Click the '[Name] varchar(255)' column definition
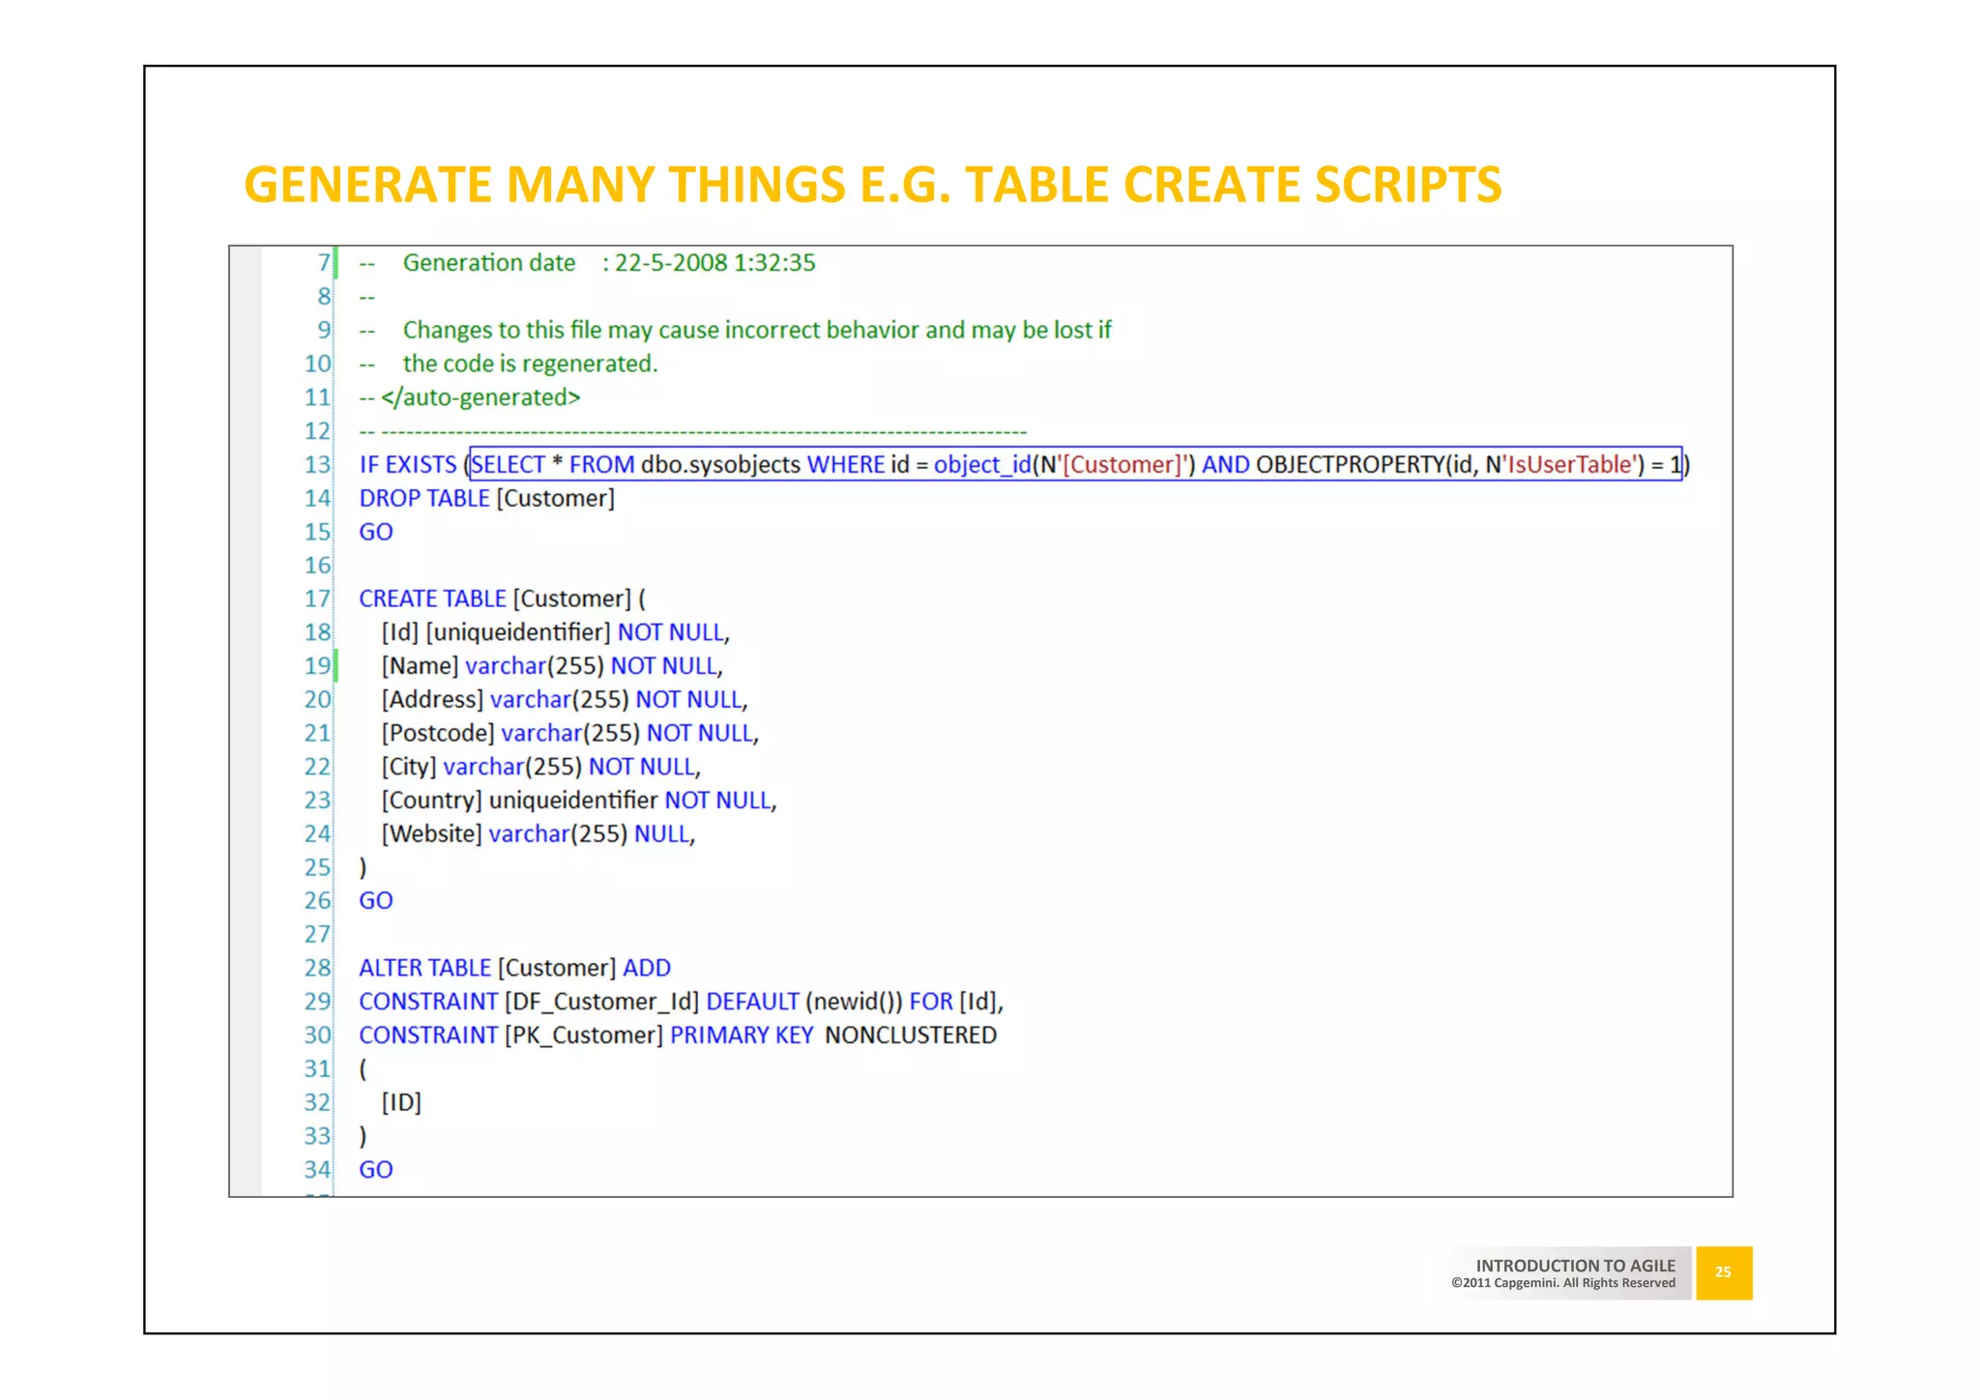1980x1400 pixels. [x=552, y=666]
